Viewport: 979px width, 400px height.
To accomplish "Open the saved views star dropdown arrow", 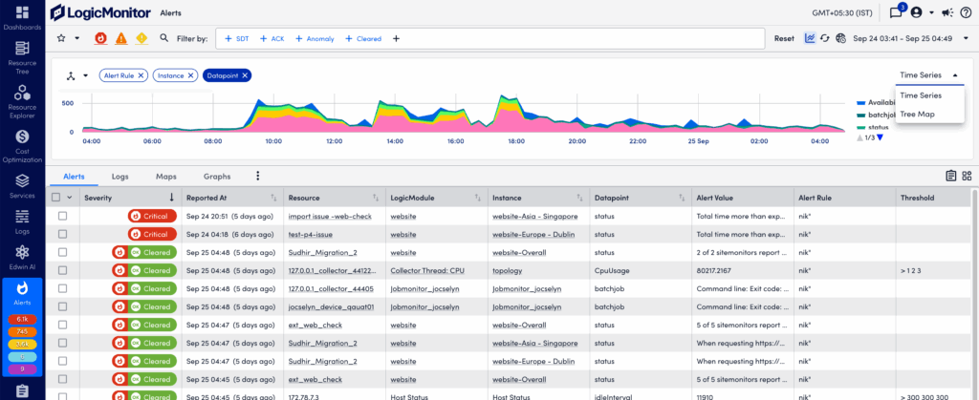I will click(x=77, y=38).
